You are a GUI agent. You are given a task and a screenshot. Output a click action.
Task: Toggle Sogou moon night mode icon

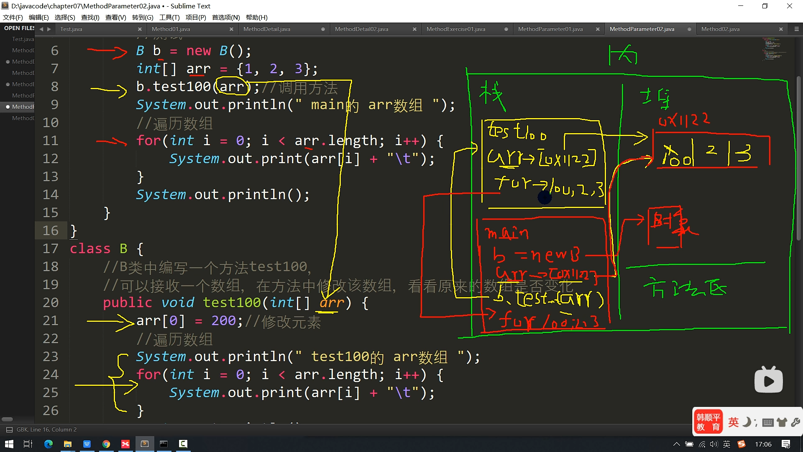point(747,422)
